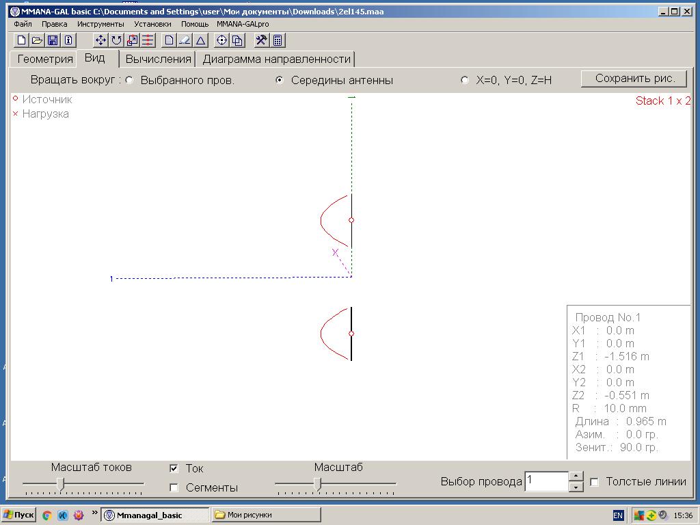Increase wire number with up spinner arrow
Screen dimensions: 700x525
point(576,476)
